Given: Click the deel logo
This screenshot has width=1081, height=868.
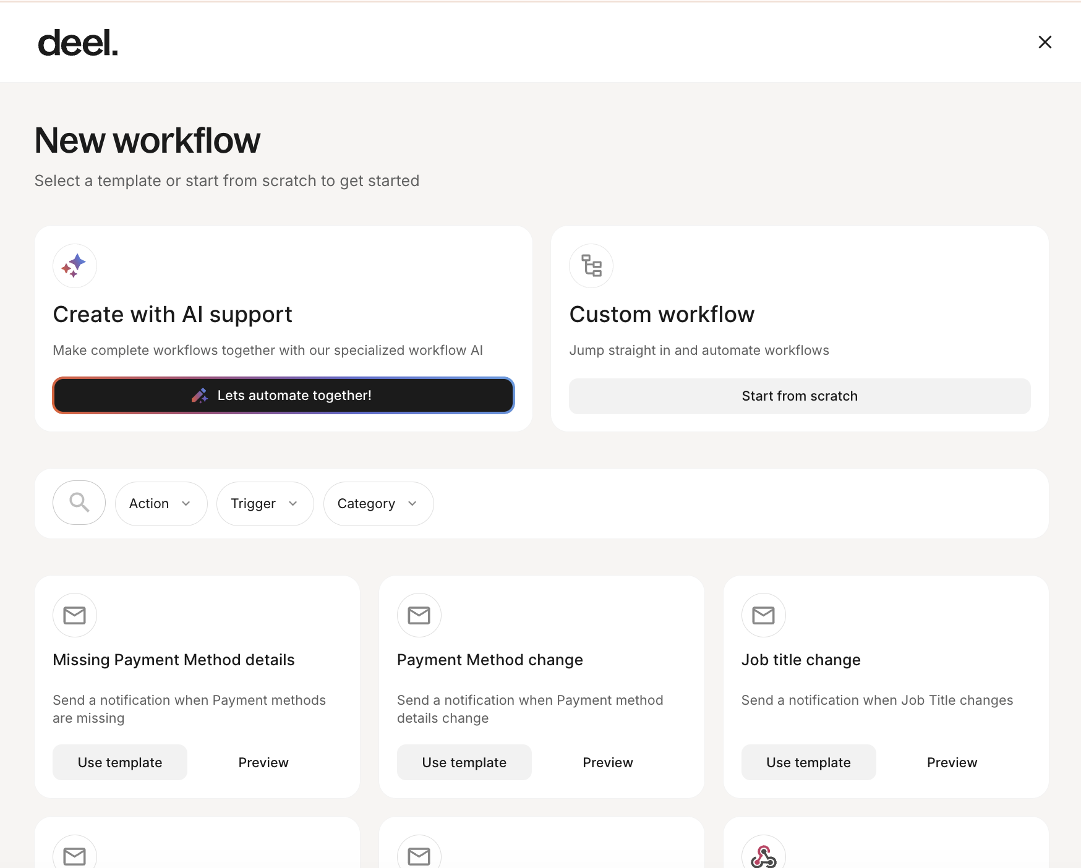Looking at the screenshot, I should [x=78, y=43].
